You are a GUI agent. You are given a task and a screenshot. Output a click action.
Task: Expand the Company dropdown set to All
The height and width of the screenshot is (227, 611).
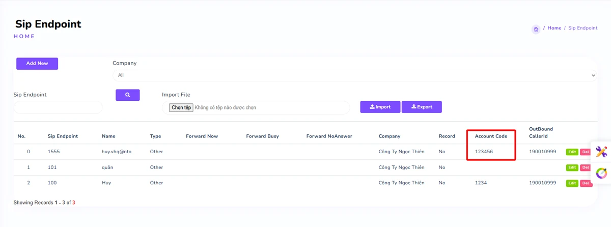pyautogui.click(x=354, y=75)
